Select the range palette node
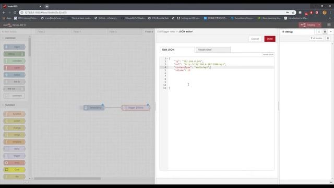 [x=15, y=135]
